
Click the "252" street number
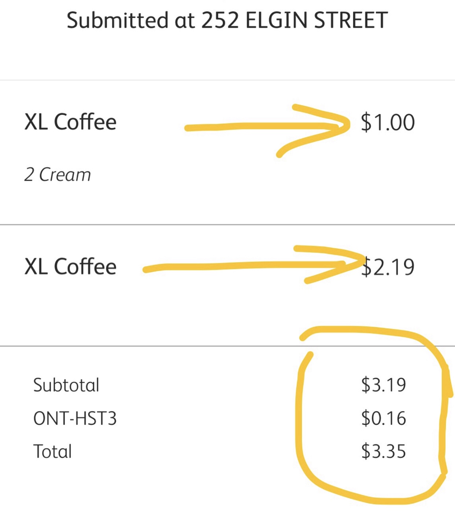click(x=220, y=20)
